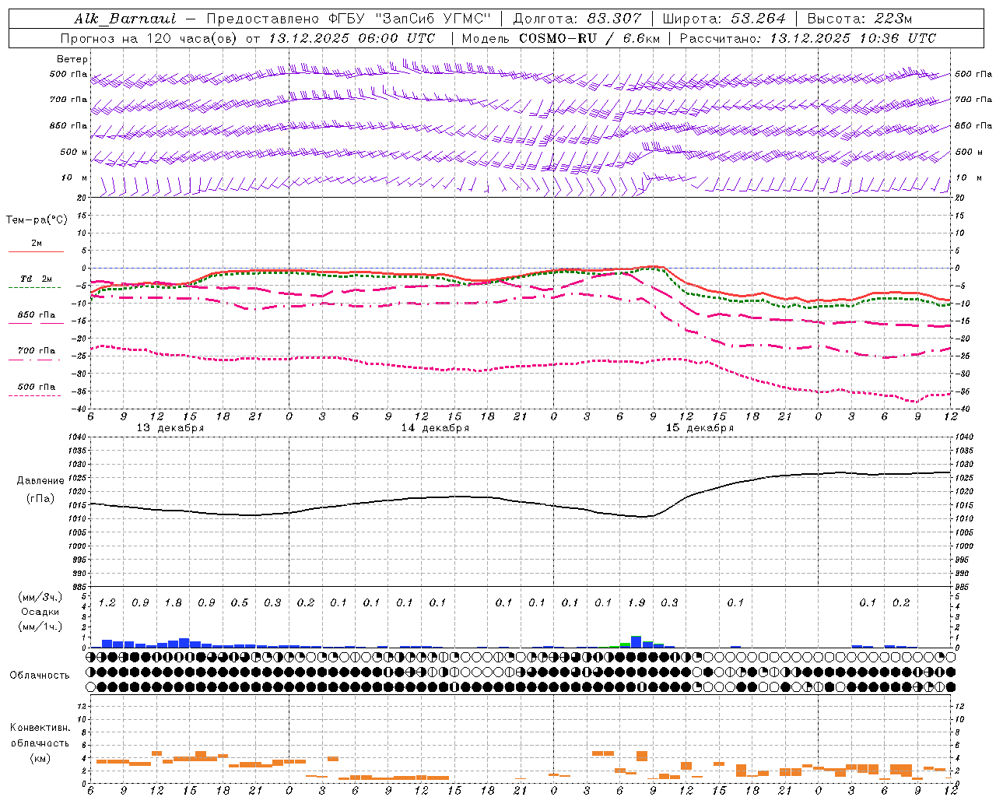Click the 1040 tick on left pressure axis
This screenshot has height=797, width=996.
pyautogui.click(x=75, y=437)
